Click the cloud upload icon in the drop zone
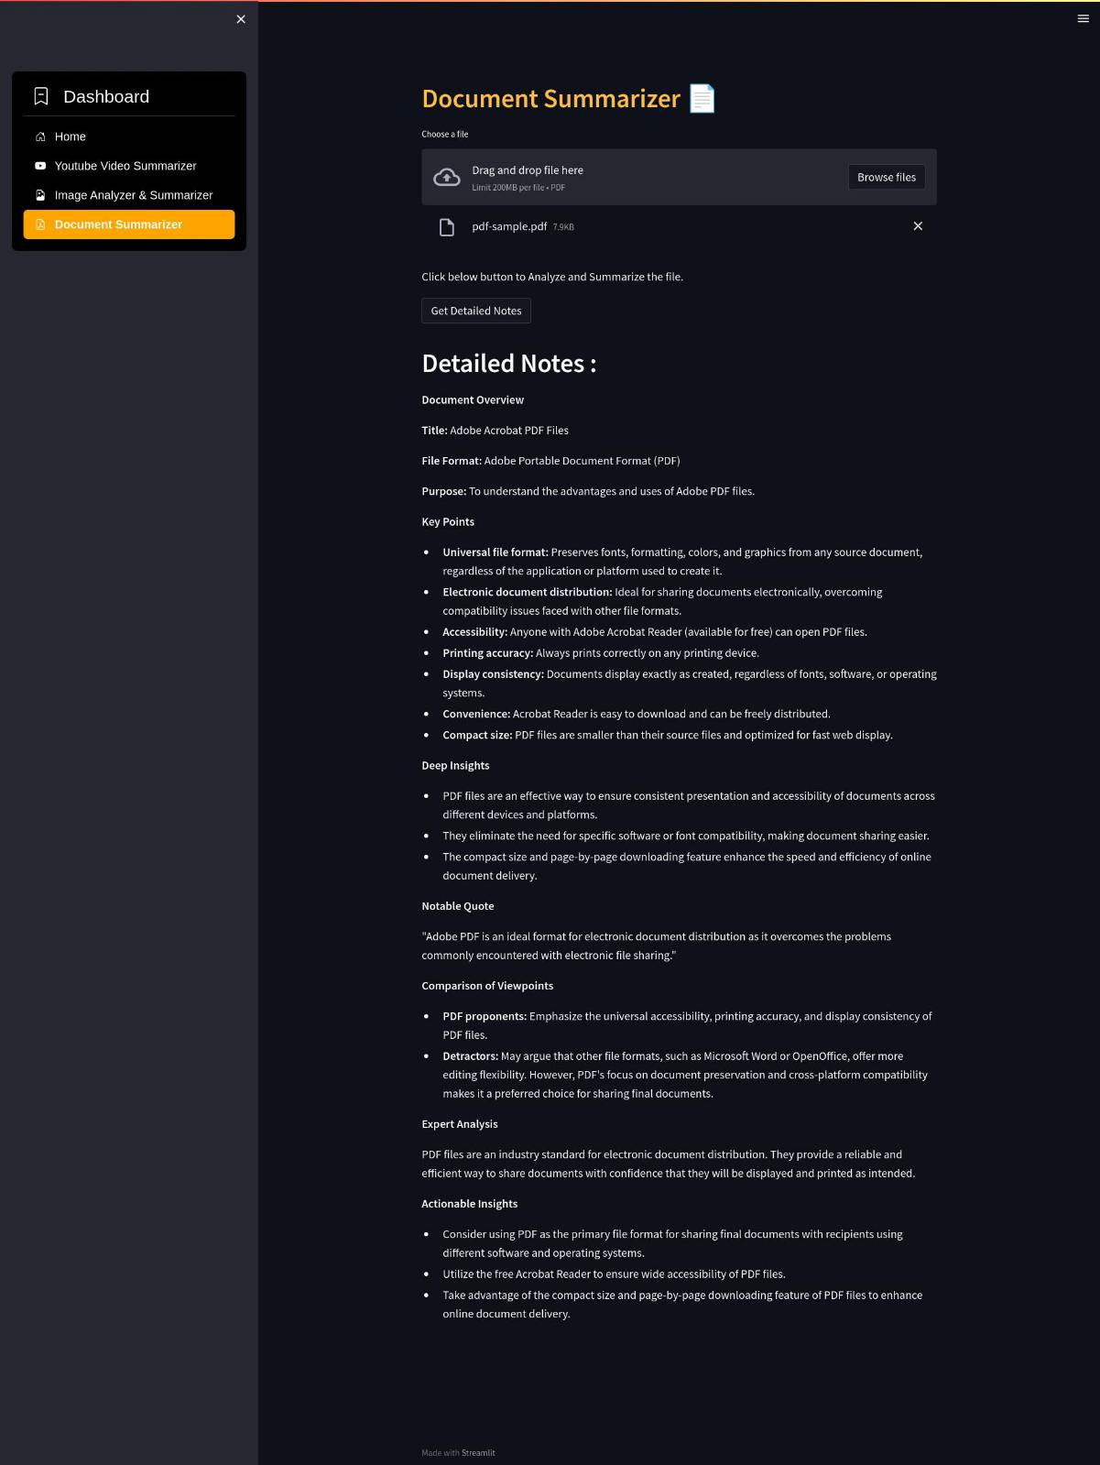 (x=447, y=177)
